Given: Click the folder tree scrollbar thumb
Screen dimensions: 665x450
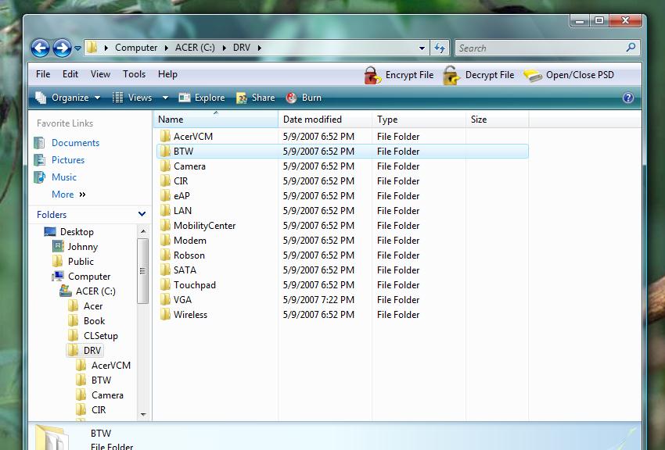Looking at the screenshot, I should 143,271.
